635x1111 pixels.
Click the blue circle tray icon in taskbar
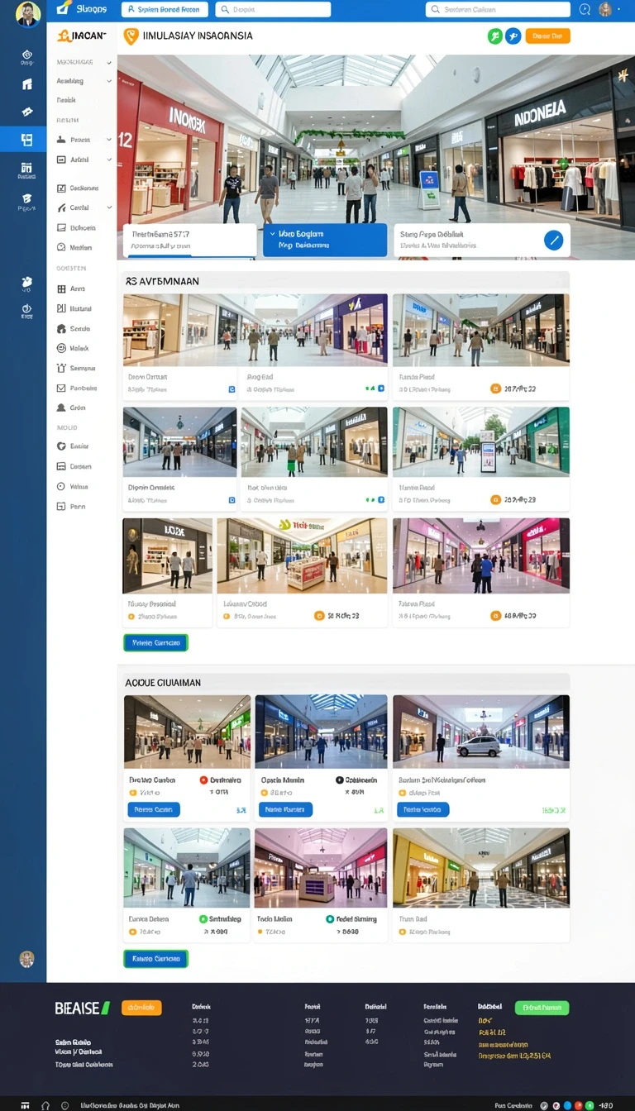point(567,1105)
